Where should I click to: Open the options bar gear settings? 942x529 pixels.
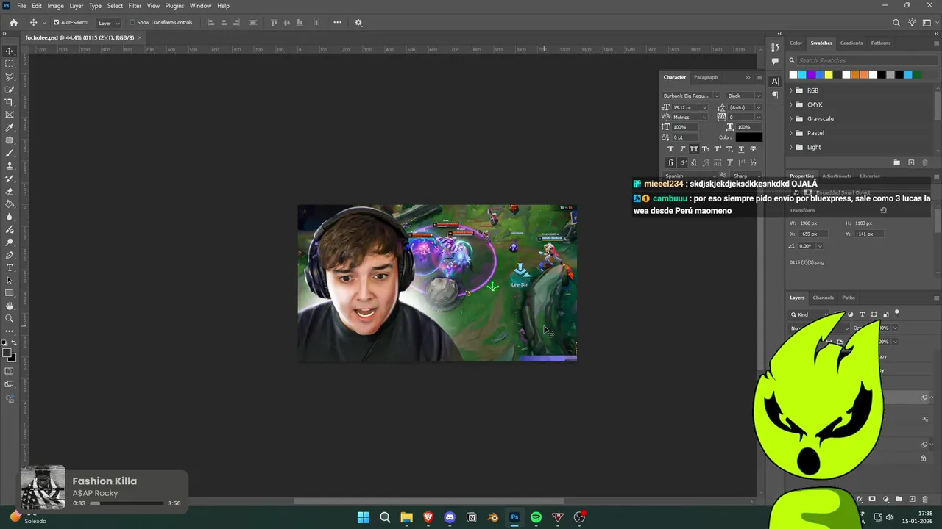point(358,23)
